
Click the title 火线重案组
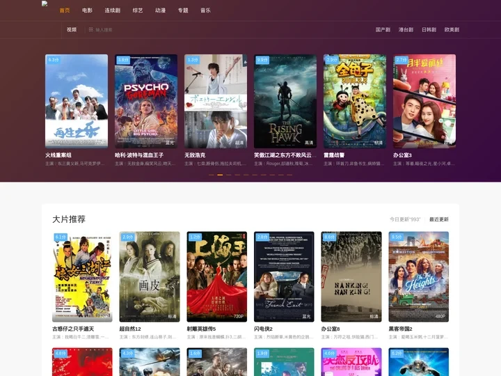tap(58, 155)
